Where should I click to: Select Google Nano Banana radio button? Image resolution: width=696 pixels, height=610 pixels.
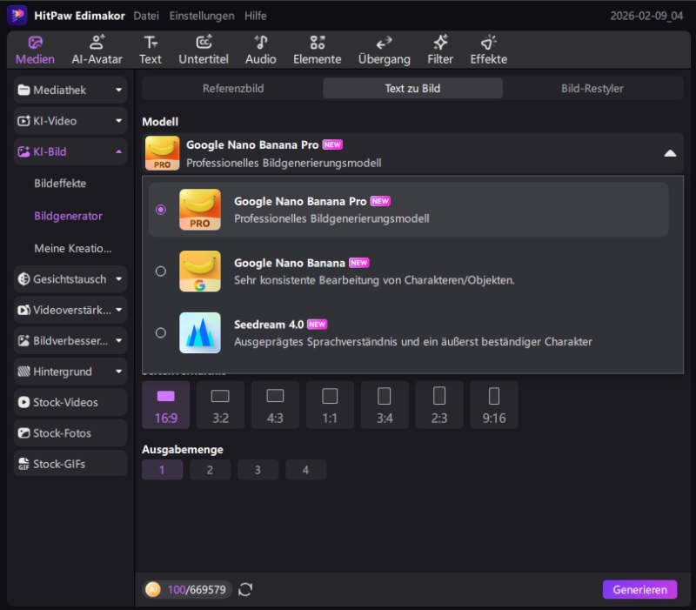coord(161,271)
